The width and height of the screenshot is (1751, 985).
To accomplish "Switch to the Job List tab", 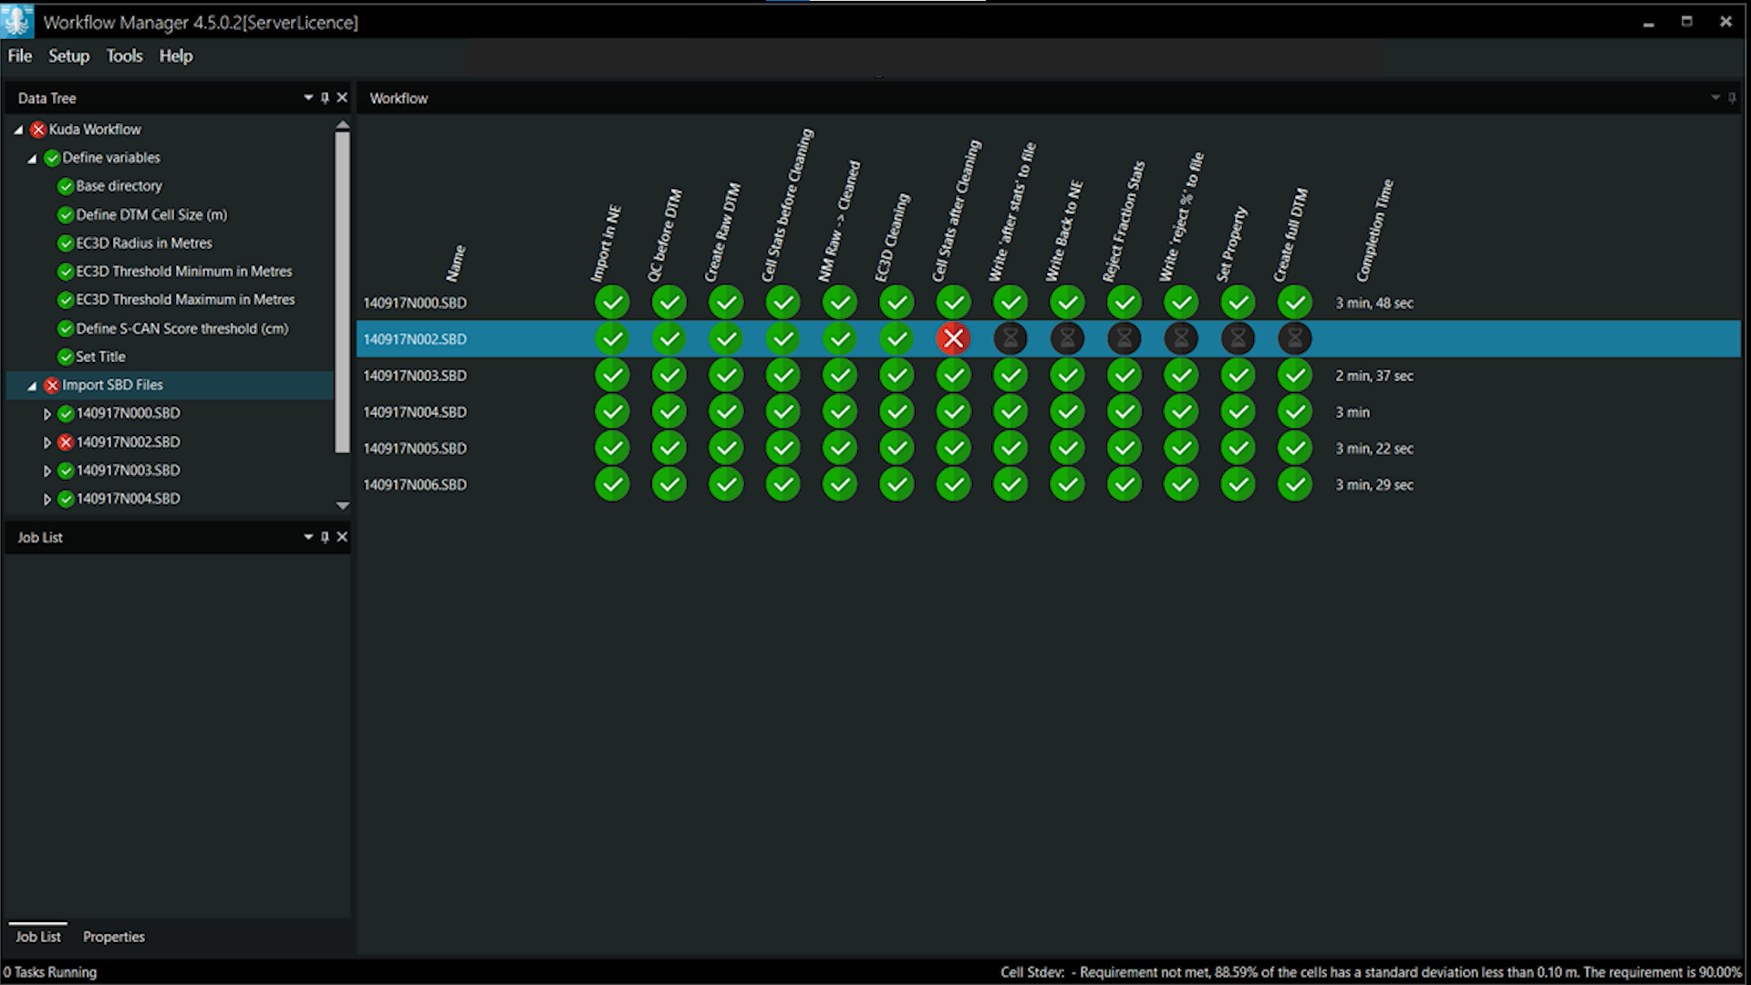I will pyautogui.click(x=38, y=937).
